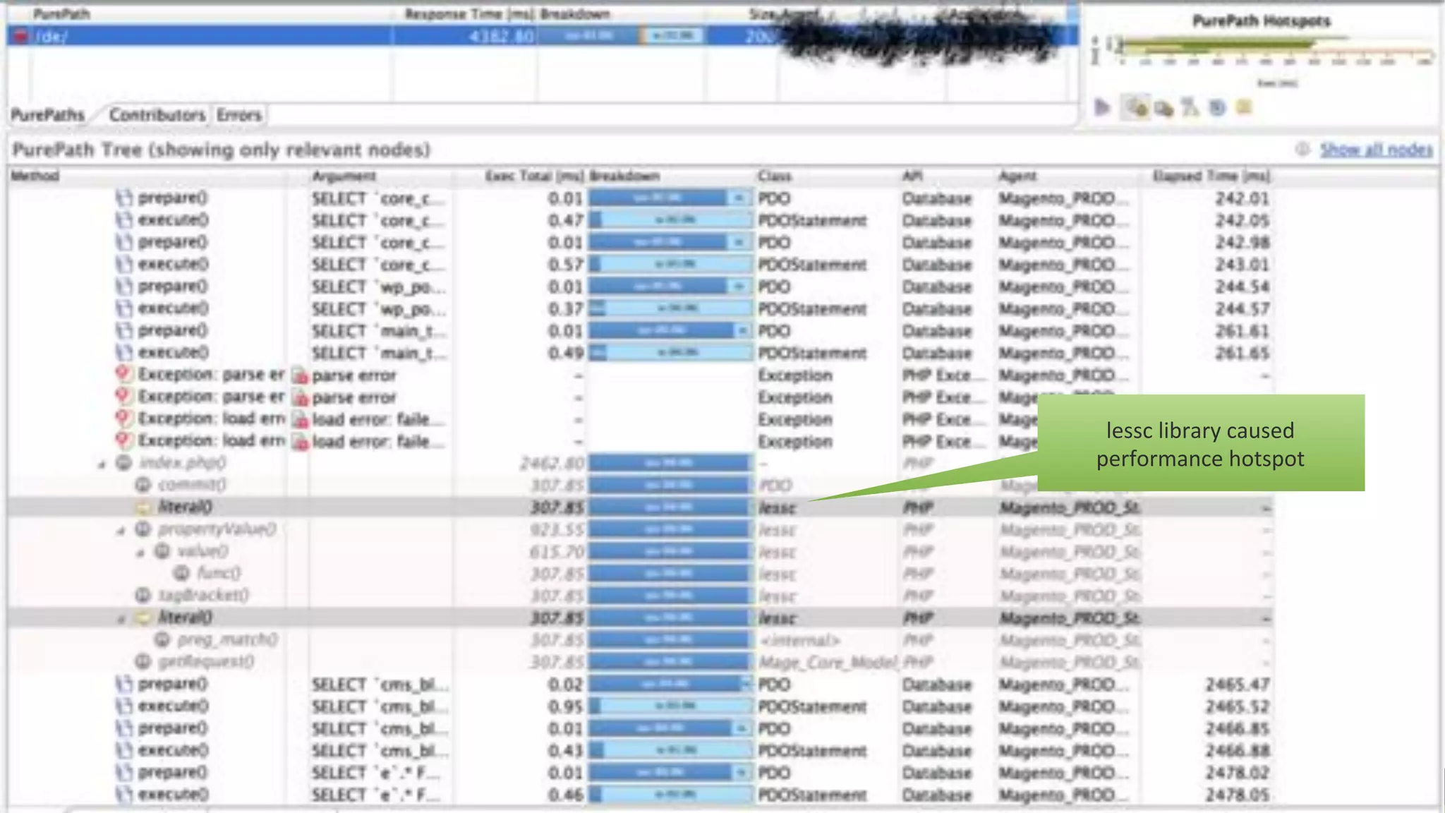Click the elapsed time value 2478.02
The image size is (1445, 813).
click(x=1237, y=773)
